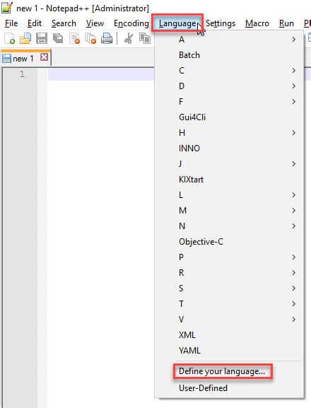Click line number 1 in margin
The image size is (311, 408).
coord(23,74)
